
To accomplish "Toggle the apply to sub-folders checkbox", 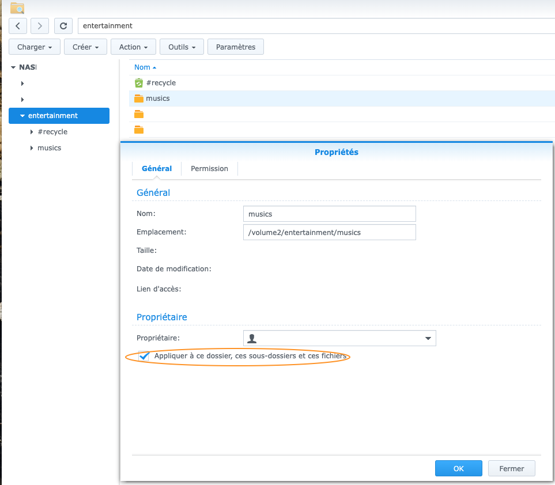I will 144,357.
